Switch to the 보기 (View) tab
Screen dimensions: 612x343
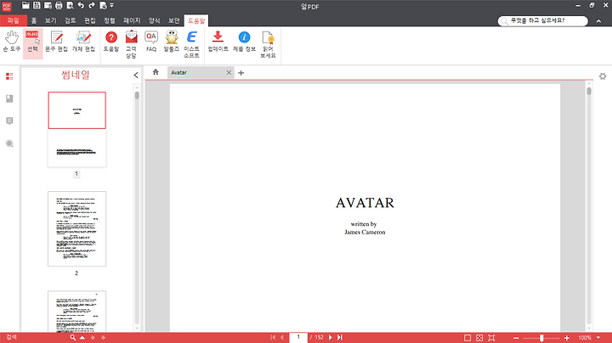point(51,20)
